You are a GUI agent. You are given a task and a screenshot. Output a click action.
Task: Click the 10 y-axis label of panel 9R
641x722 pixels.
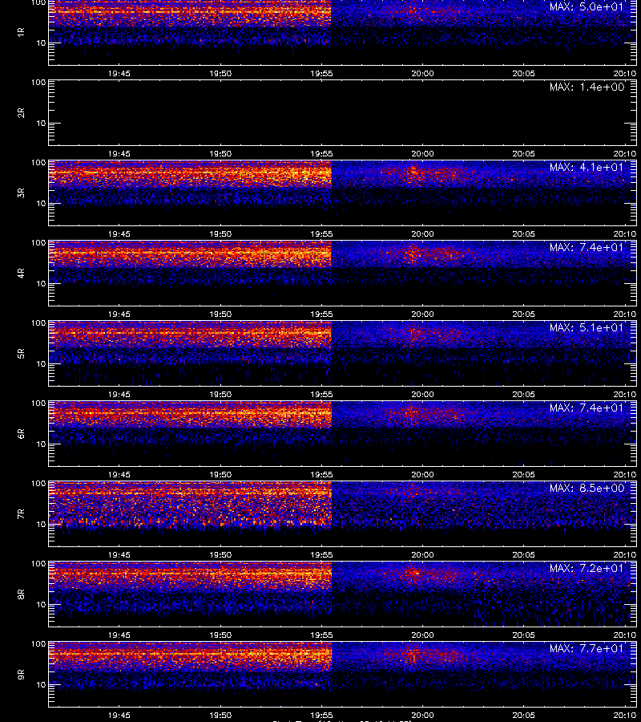[x=41, y=685]
